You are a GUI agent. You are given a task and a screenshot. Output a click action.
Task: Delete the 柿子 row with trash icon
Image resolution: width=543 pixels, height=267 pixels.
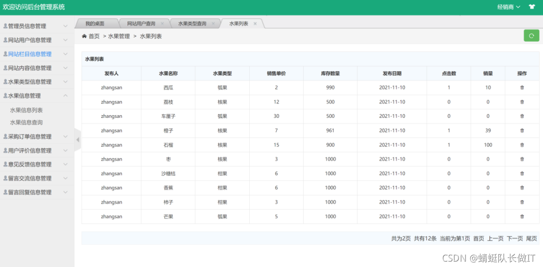tap(522, 202)
